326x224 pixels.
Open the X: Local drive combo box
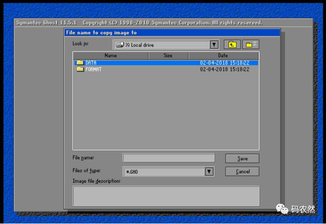click(166, 45)
